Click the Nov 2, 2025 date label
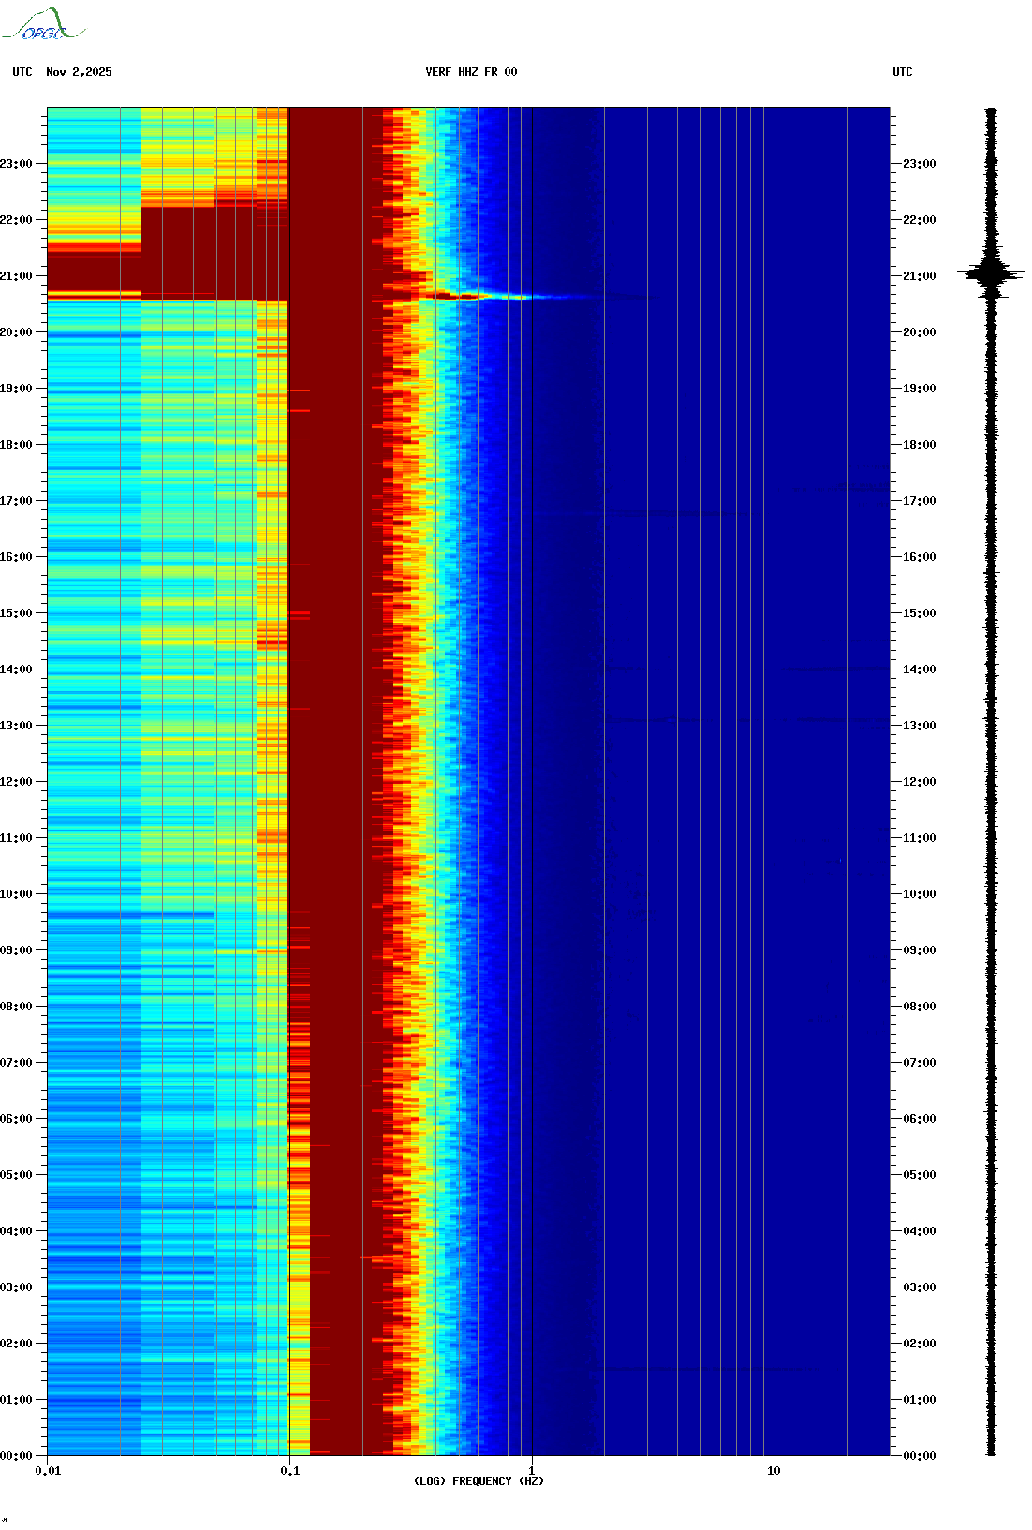1032x1530 pixels. pyautogui.click(x=79, y=72)
